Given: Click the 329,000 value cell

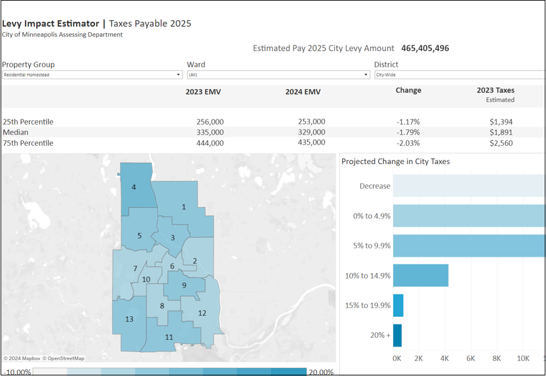Looking at the screenshot, I should pos(312,132).
